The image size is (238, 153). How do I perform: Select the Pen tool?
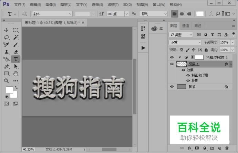(x=7, y=66)
